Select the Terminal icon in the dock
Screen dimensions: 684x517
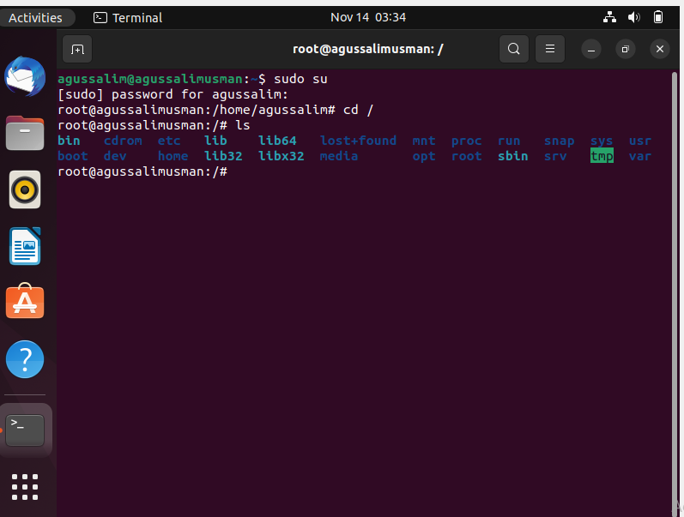25,430
